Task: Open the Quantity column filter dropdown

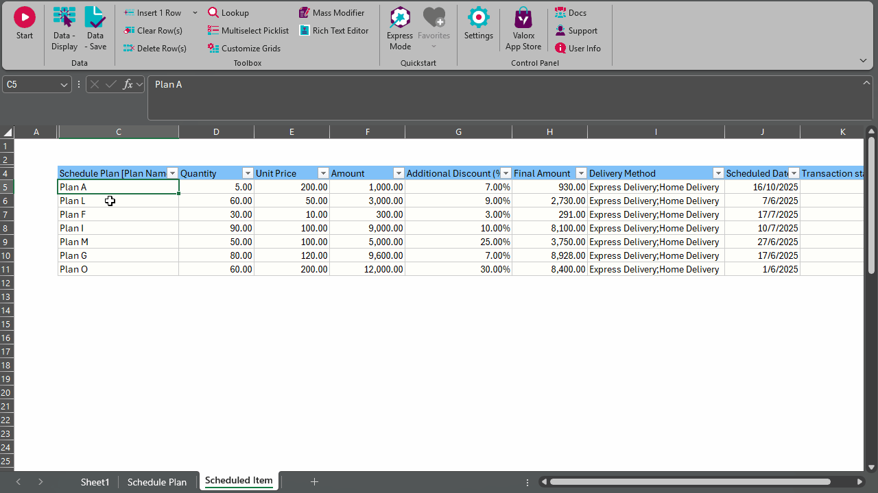Action: click(248, 174)
